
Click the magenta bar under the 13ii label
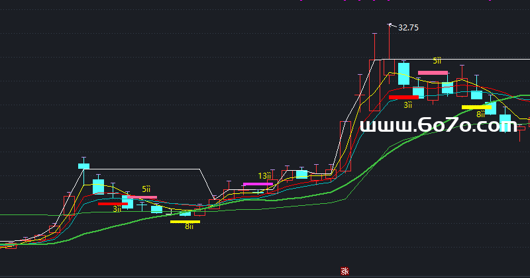(x=258, y=183)
